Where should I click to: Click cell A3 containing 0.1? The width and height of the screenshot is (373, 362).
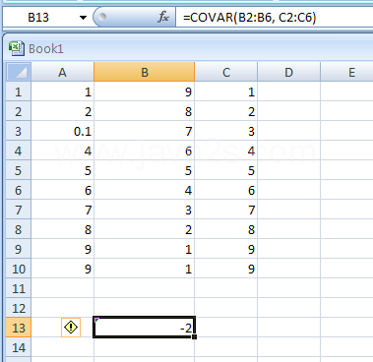62,131
